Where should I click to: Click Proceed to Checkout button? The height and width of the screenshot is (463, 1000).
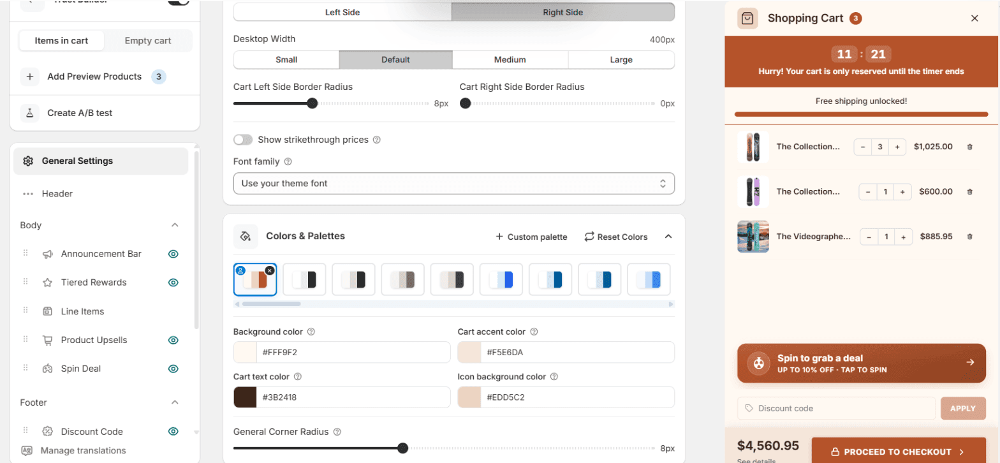899,451
